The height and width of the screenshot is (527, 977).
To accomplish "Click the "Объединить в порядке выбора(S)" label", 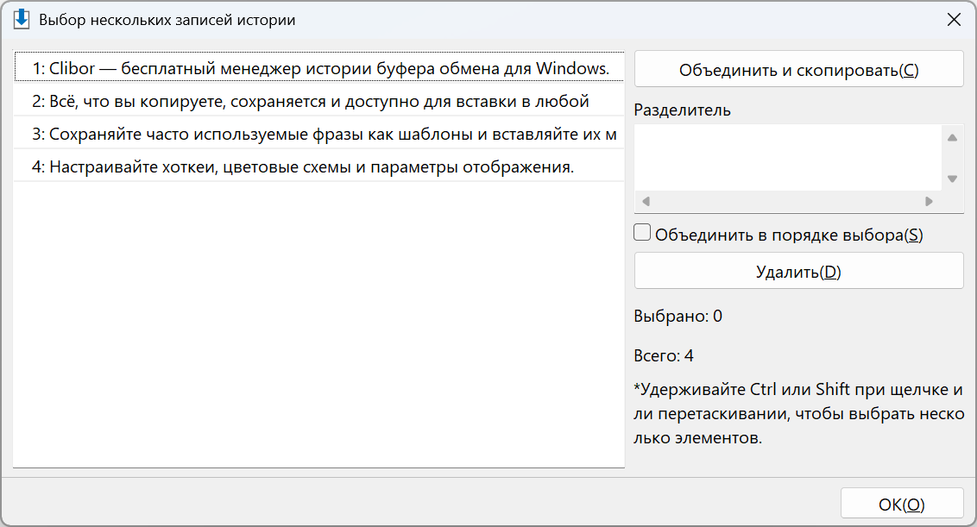I will click(x=789, y=235).
